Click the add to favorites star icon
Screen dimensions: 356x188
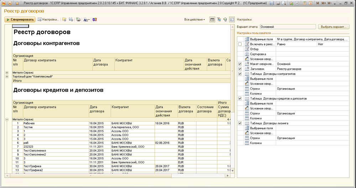click(291, 3)
